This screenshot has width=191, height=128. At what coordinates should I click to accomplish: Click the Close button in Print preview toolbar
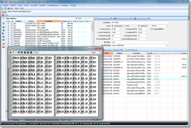[x=36, y=52]
